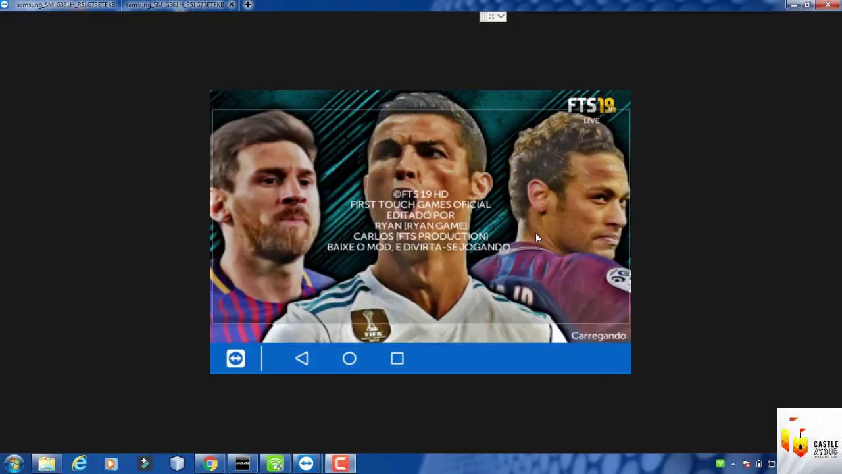842x474 pixels.
Task: Click the TeamViewer icon at window top-left
Action: (5, 5)
